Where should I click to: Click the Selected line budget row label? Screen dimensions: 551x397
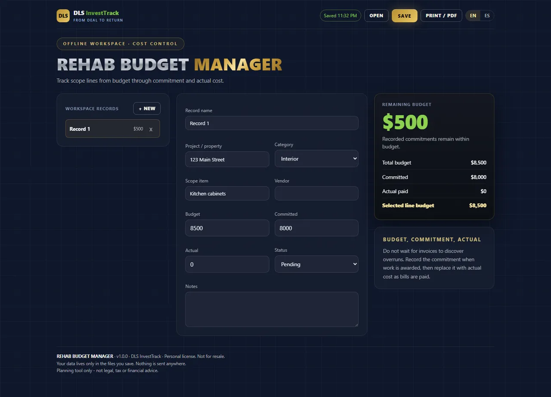click(408, 206)
